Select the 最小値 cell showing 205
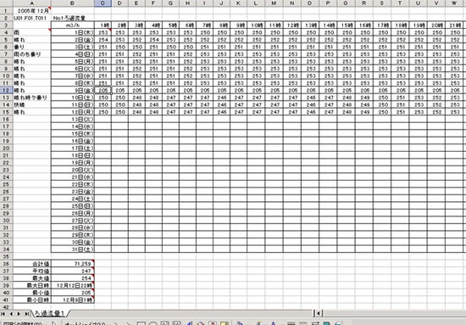Image resolution: width=466 pixels, height=325 pixels. [73, 293]
